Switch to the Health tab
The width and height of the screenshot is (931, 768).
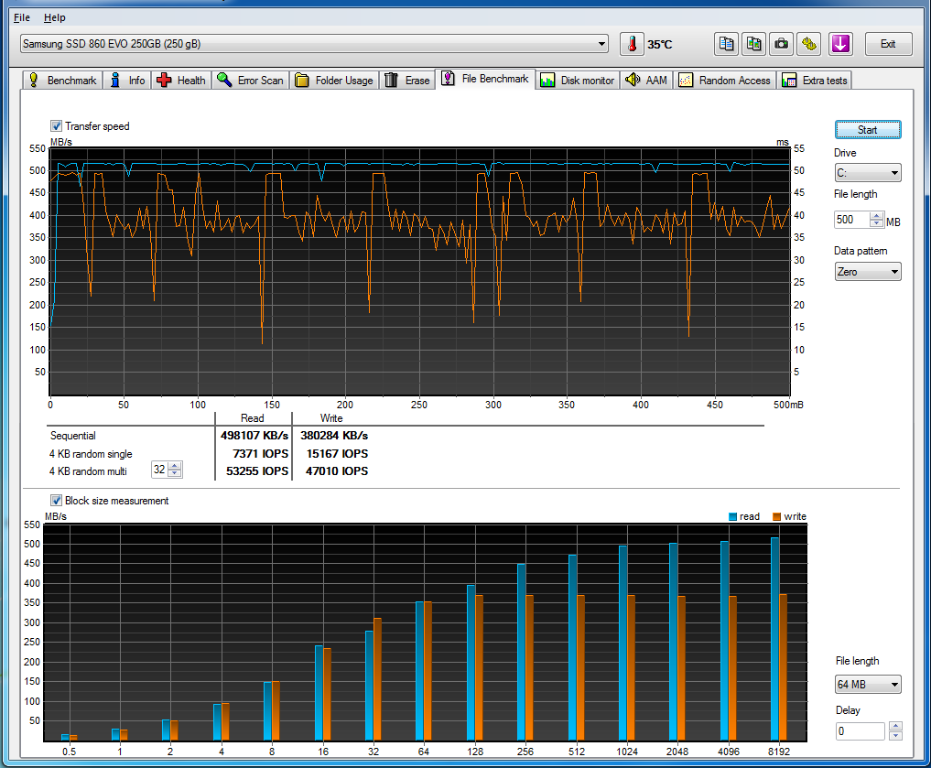click(x=181, y=81)
